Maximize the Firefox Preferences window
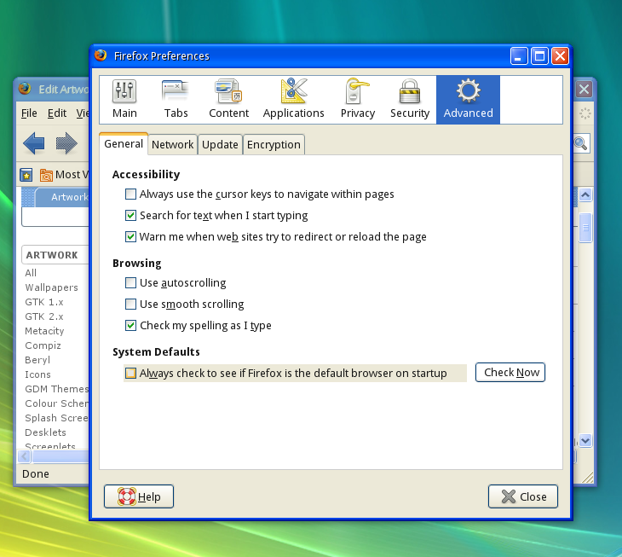Image resolution: width=622 pixels, height=557 pixels. (x=539, y=56)
